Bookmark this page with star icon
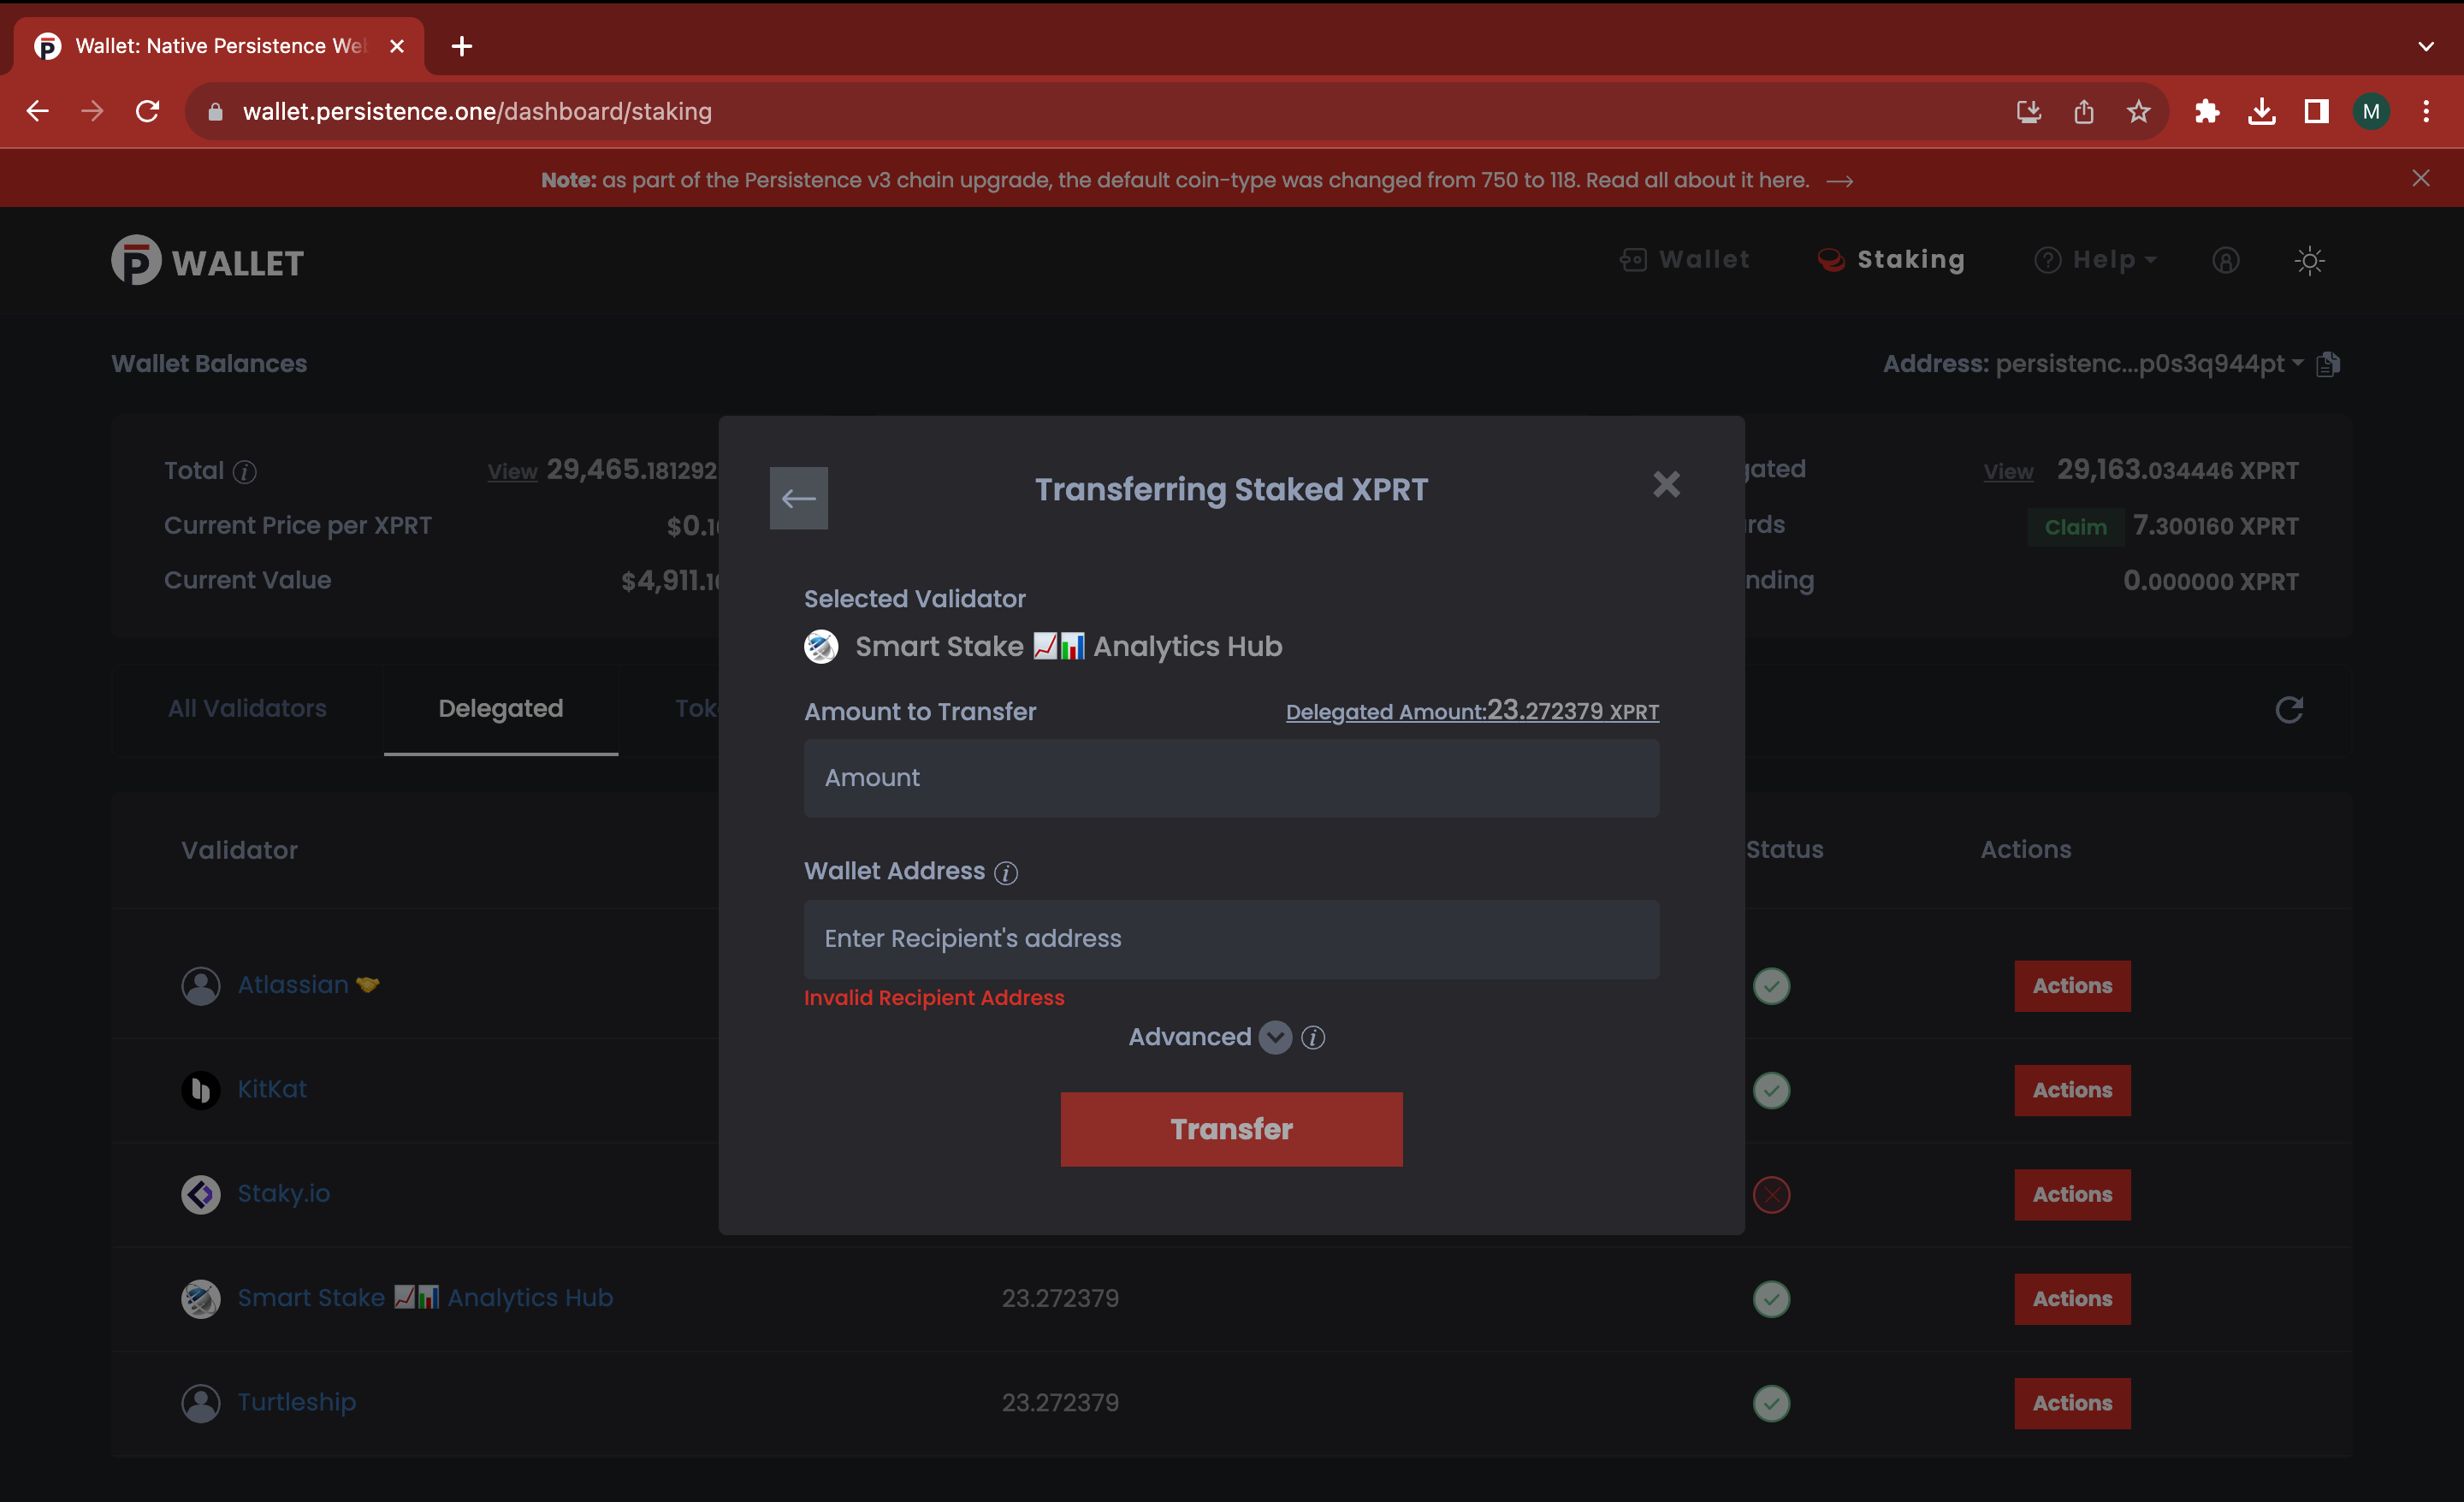Image resolution: width=2464 pixels, height=1502 pixels. [2138, 111]
